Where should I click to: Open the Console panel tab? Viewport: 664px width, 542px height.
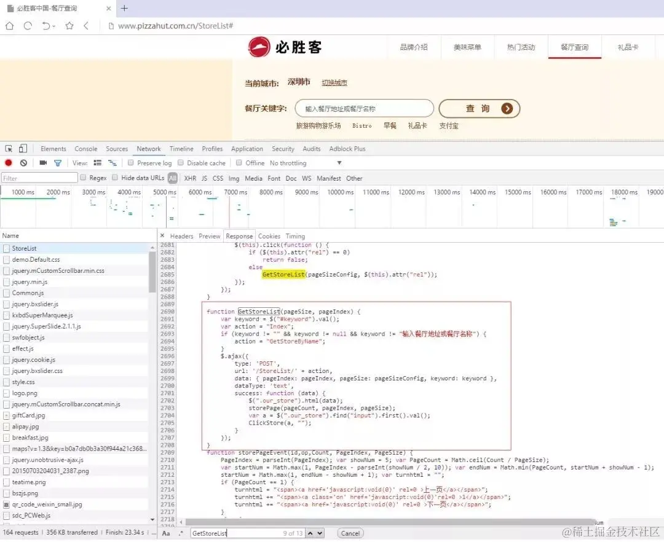click(86, 149)
